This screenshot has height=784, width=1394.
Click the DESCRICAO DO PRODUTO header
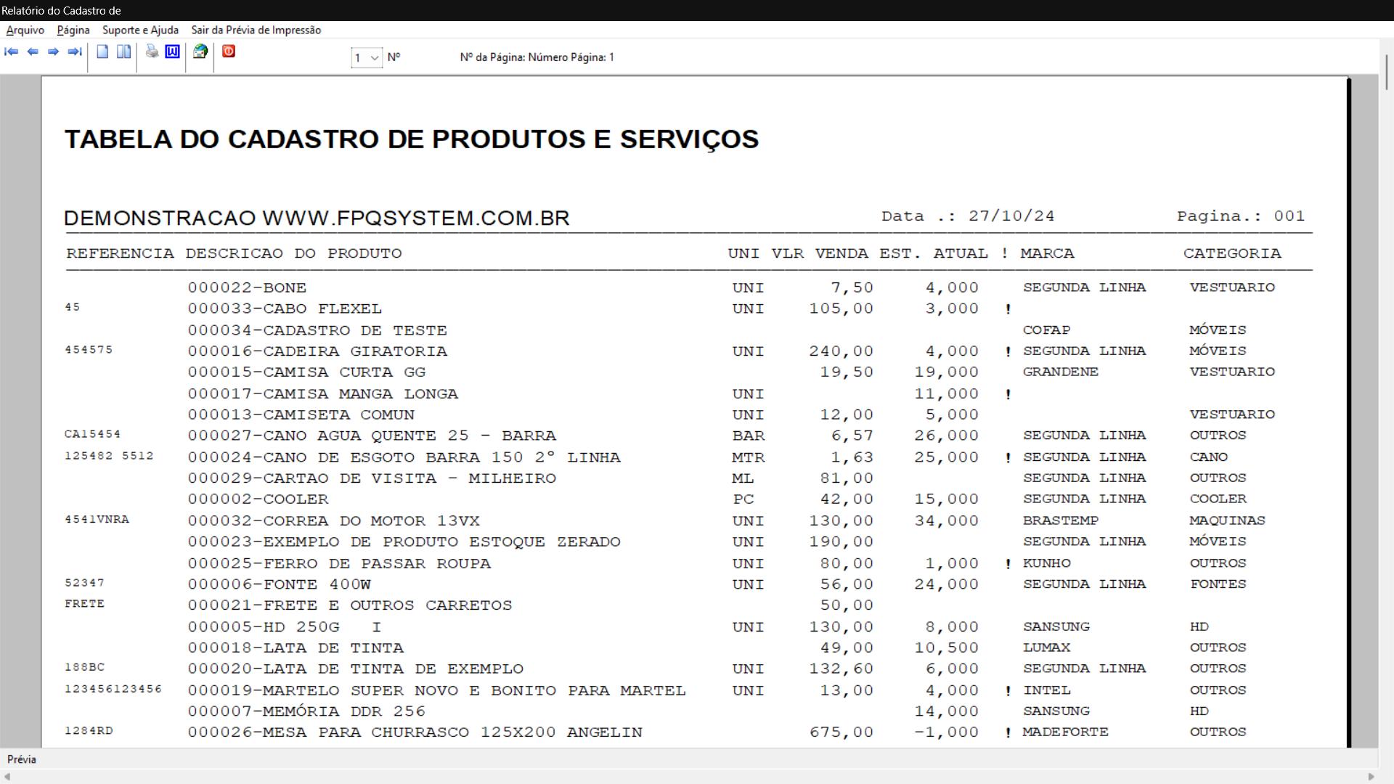click(x=293, y=254)
